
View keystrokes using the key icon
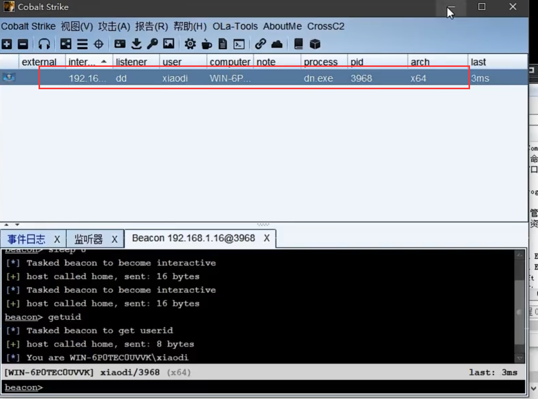click(153, 44)
